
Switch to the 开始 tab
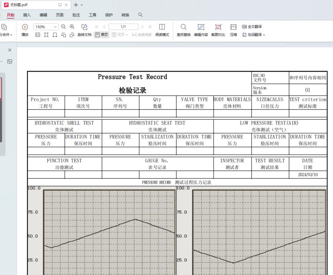11,15
